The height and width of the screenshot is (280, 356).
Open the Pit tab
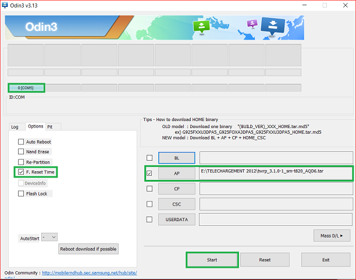click(50, 127)
